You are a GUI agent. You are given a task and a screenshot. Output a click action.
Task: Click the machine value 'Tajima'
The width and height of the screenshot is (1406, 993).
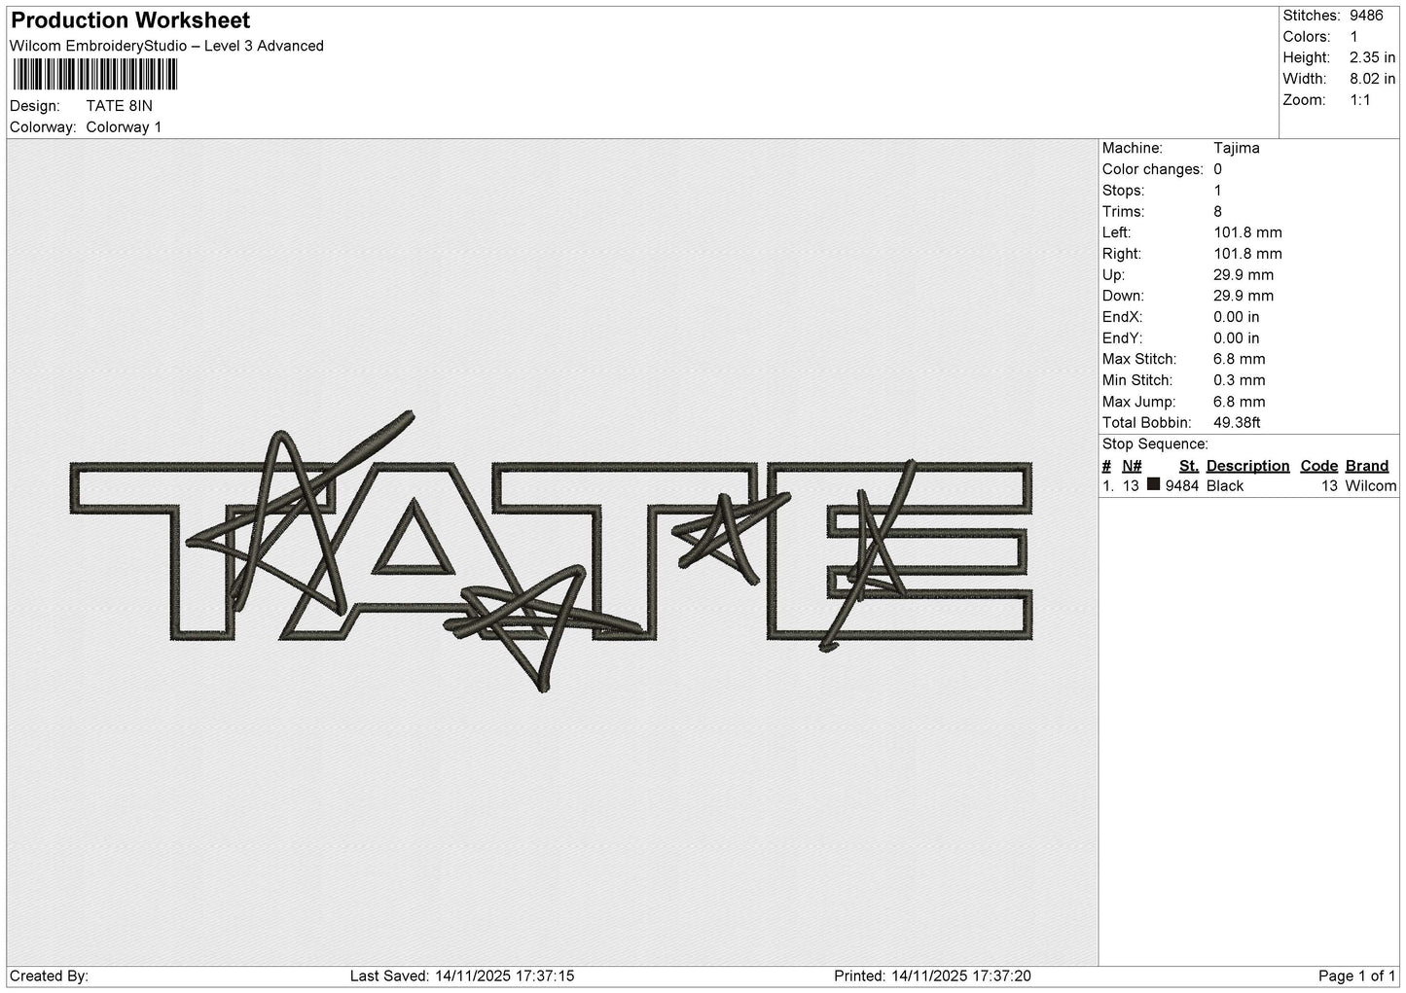tap(1236, 148)
